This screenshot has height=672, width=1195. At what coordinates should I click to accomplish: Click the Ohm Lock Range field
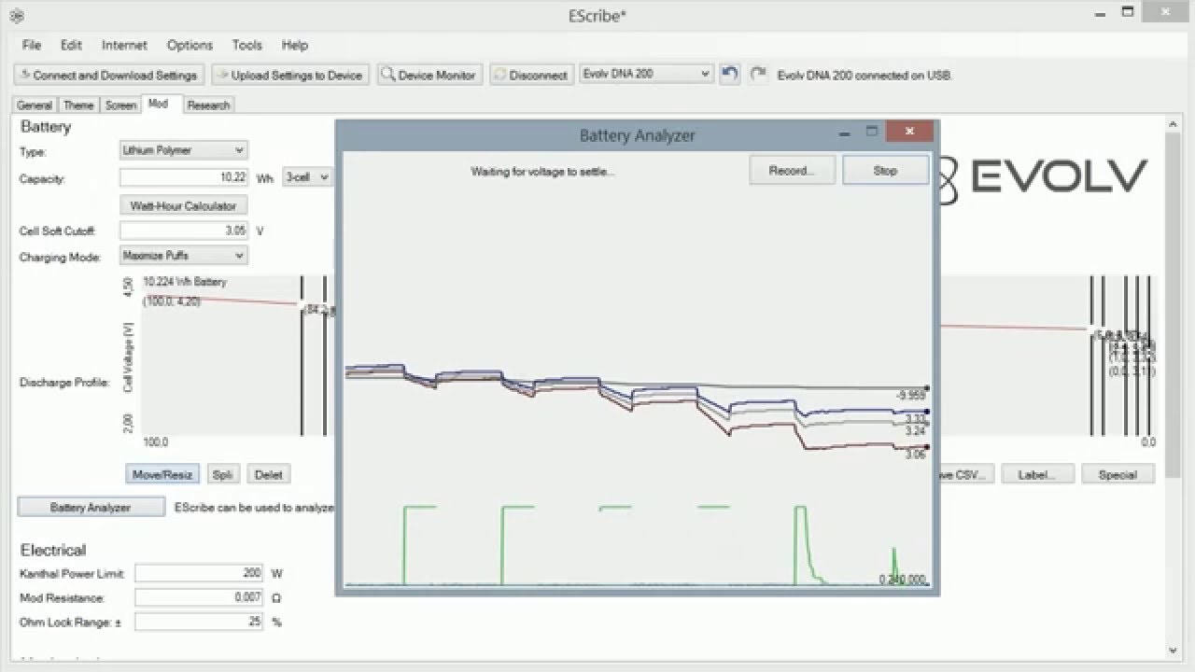pos(199,622)
